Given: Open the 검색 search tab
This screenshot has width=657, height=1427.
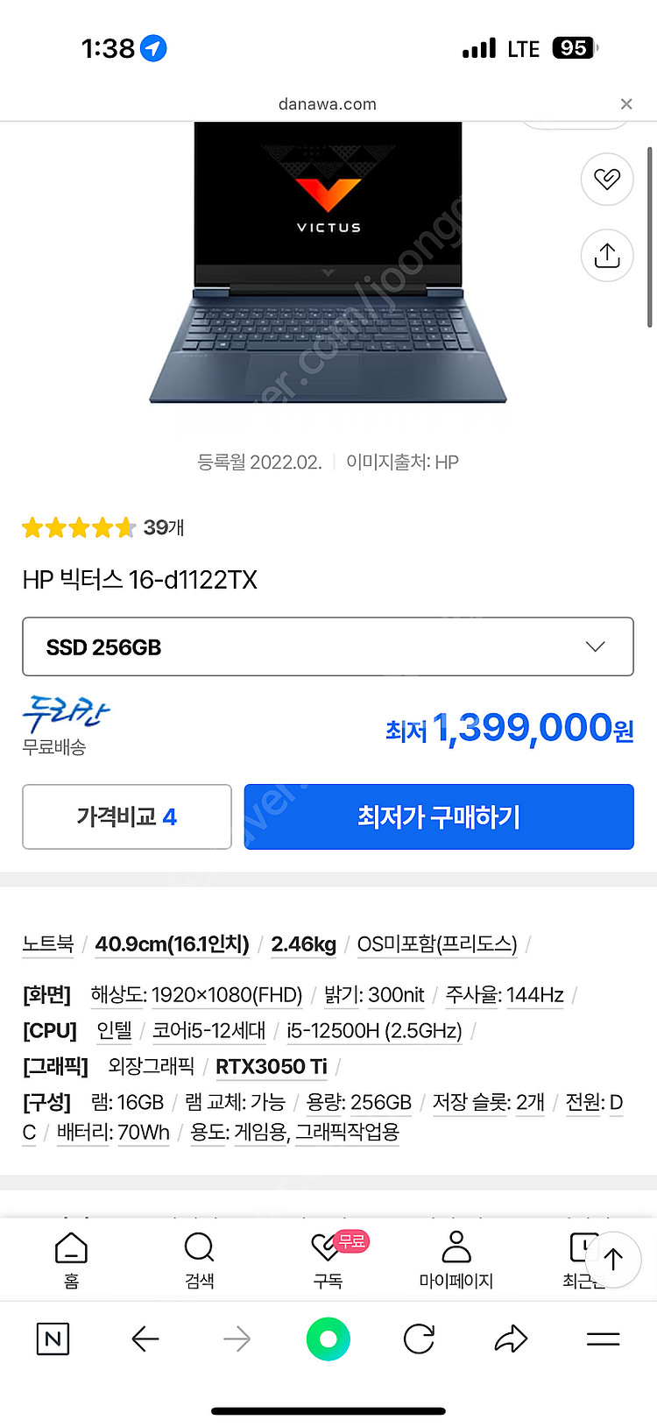Looking at the screenshot, I should tap(200, 1260).
